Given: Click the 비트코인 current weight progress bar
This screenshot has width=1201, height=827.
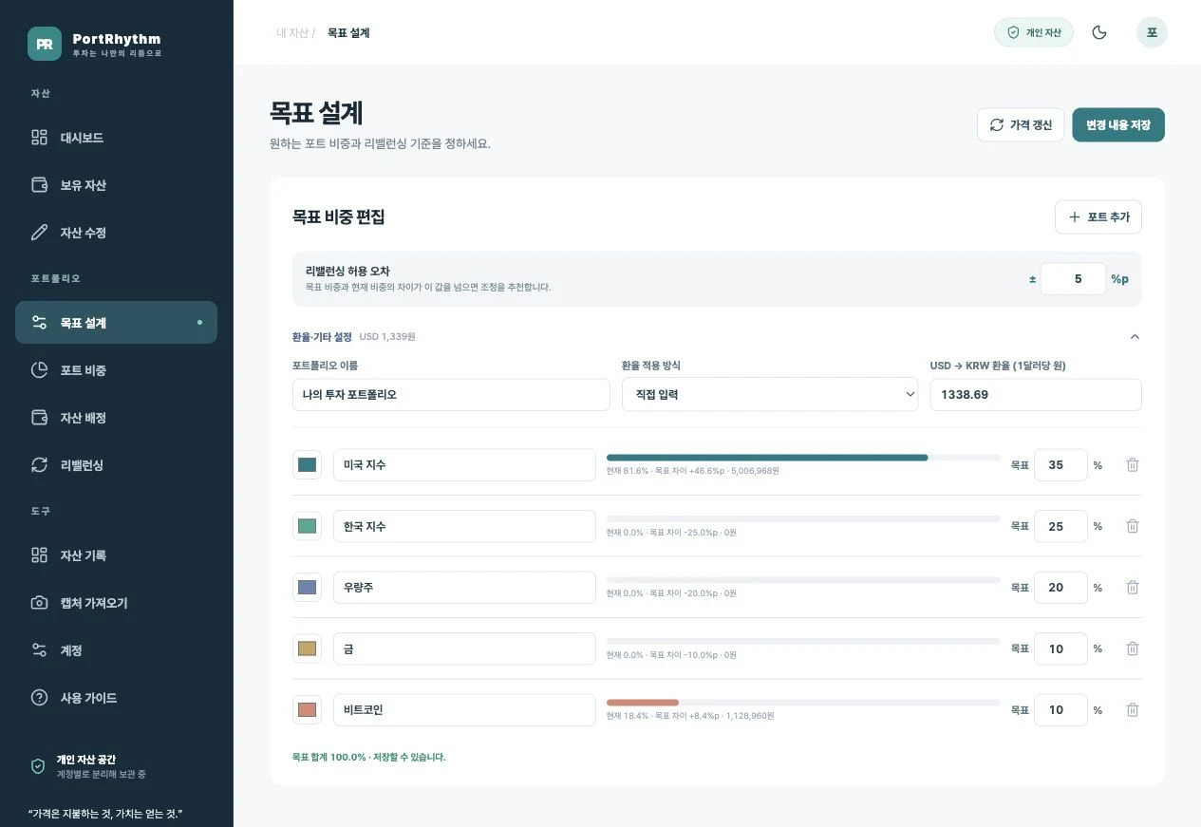Looking at the screenshot, I should [803, 703].
